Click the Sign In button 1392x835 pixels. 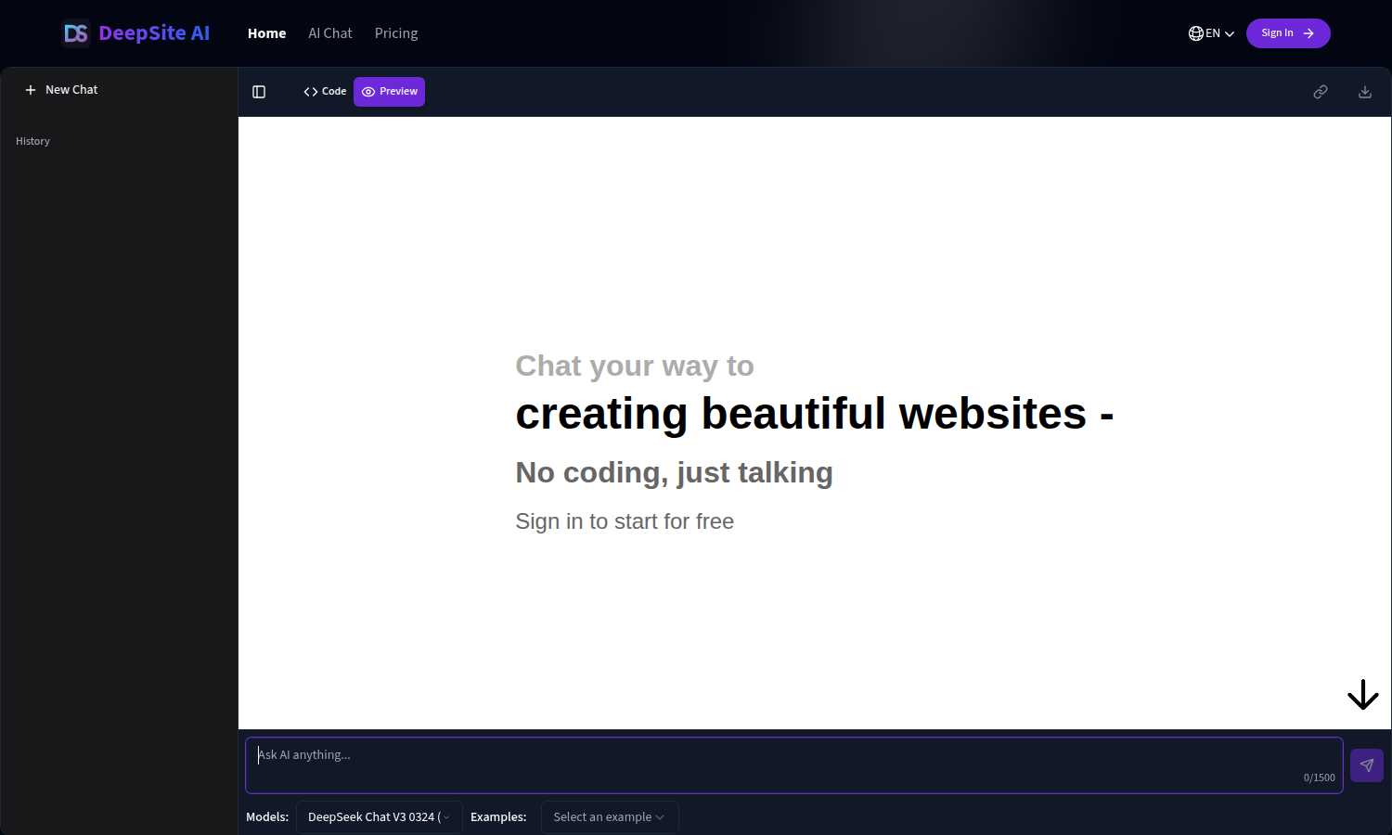click(1288, 33)
